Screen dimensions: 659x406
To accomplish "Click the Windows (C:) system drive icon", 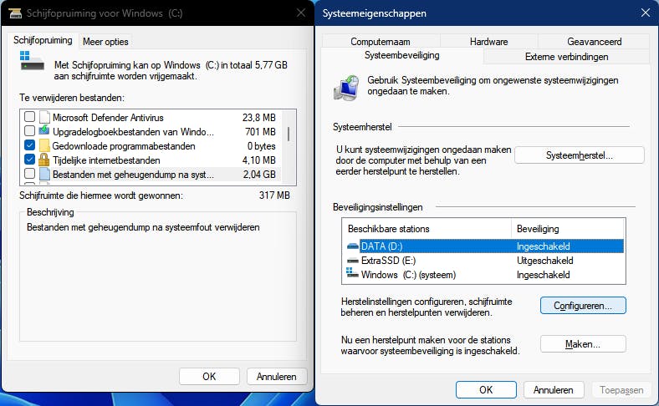I will pos(353,273).
